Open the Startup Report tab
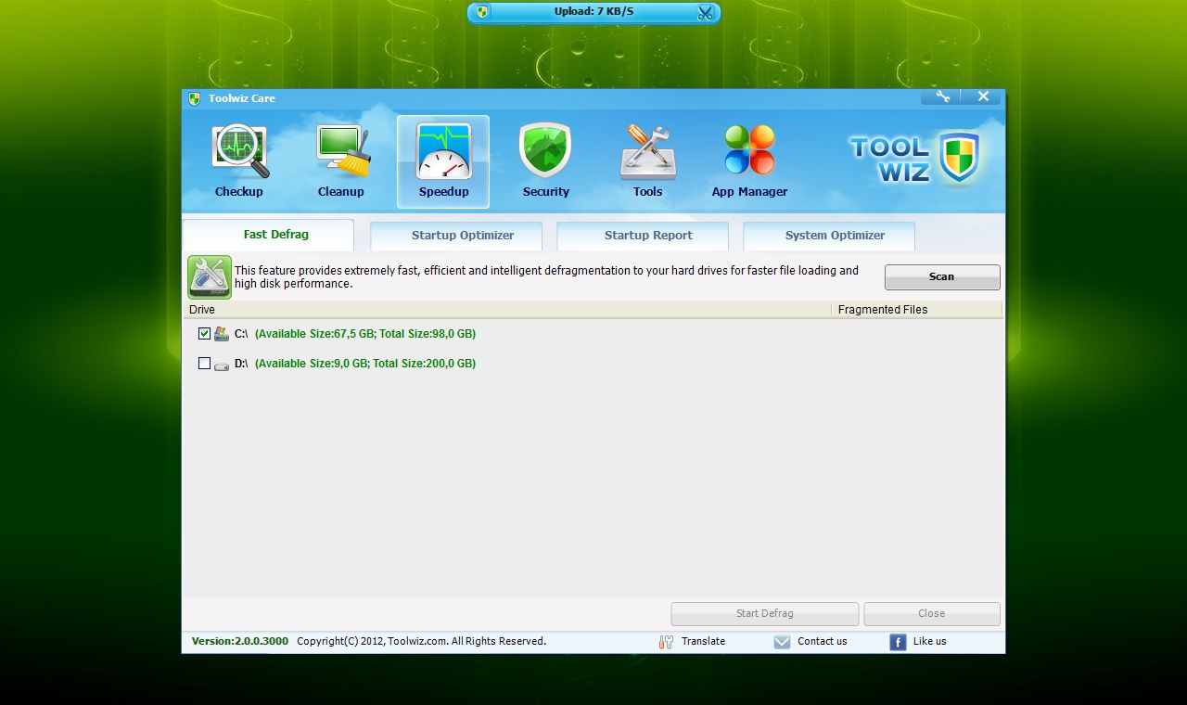 point(643,236)
